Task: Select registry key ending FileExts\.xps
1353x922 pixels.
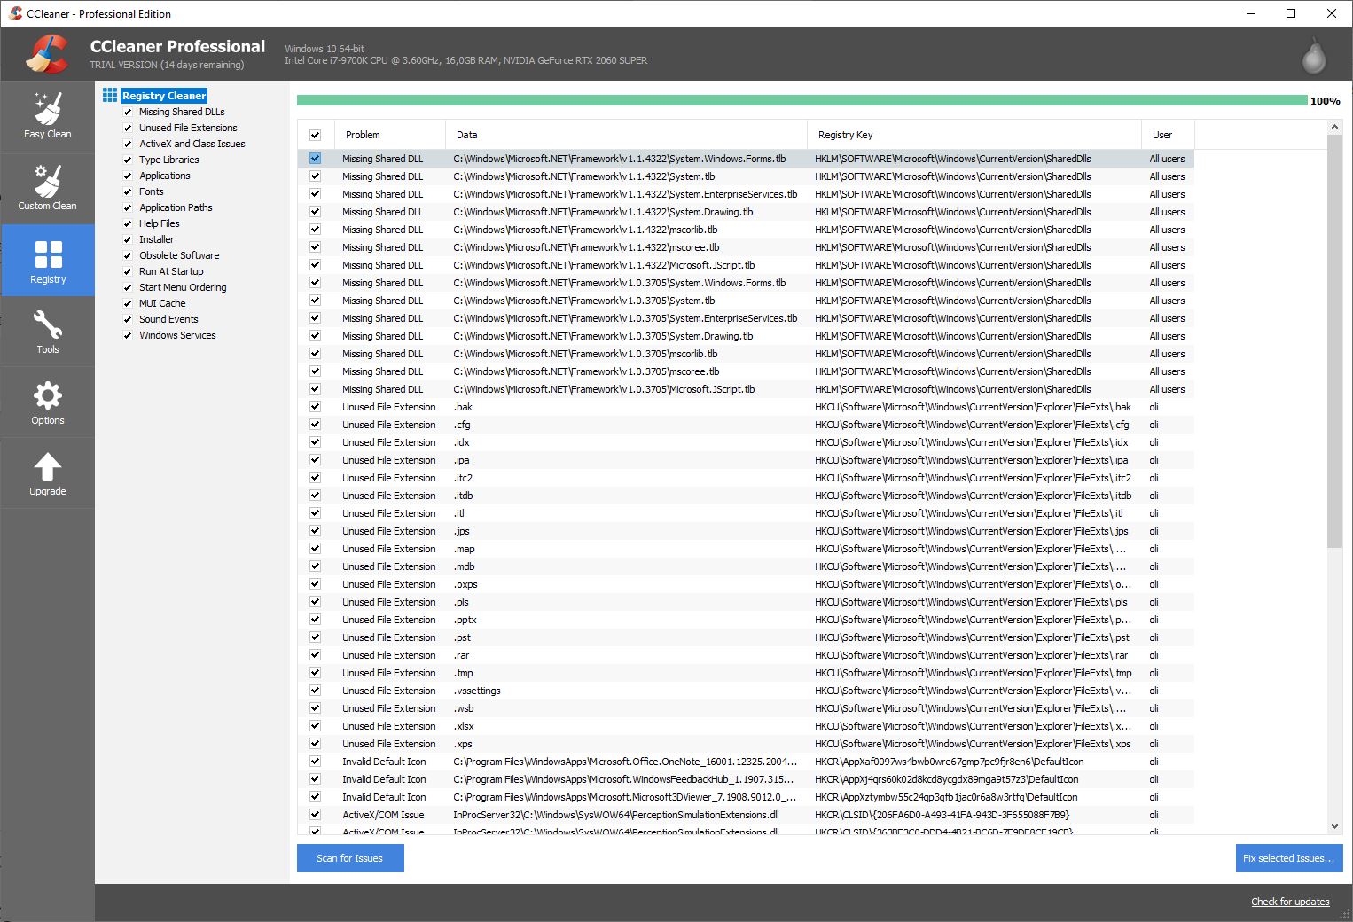Action: tap(973, 744)
